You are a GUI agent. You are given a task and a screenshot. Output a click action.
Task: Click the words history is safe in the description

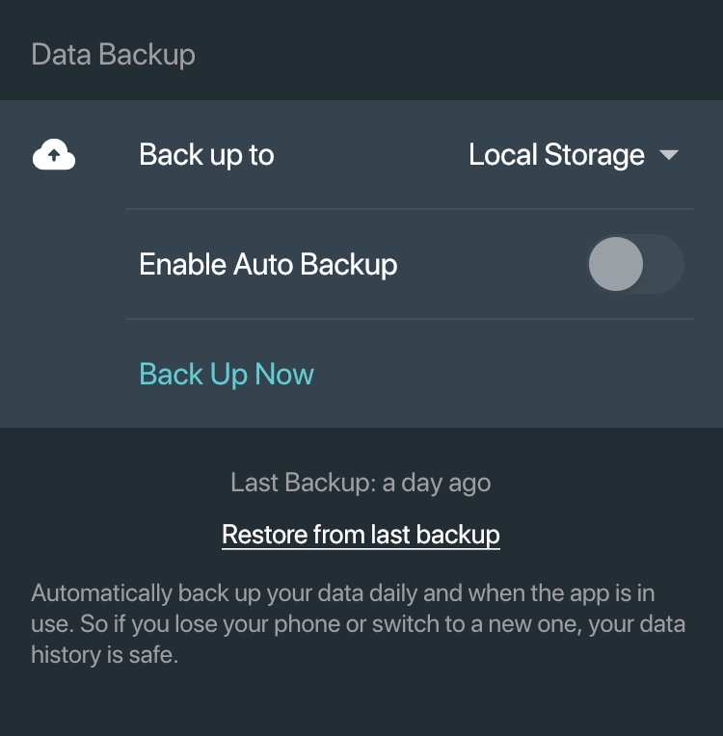click(x=105, y=655)
